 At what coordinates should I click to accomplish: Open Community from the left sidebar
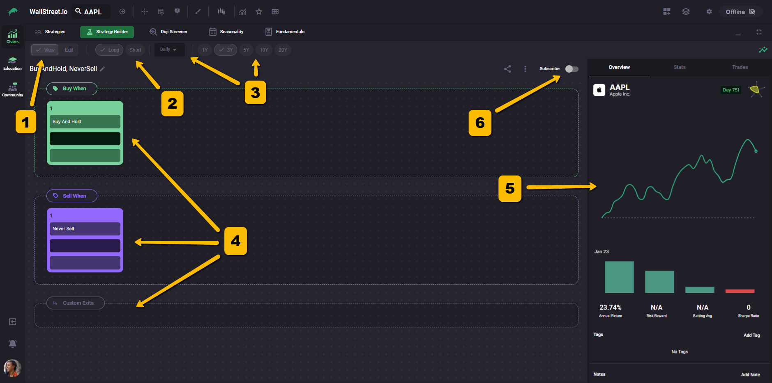pos(12,90)
